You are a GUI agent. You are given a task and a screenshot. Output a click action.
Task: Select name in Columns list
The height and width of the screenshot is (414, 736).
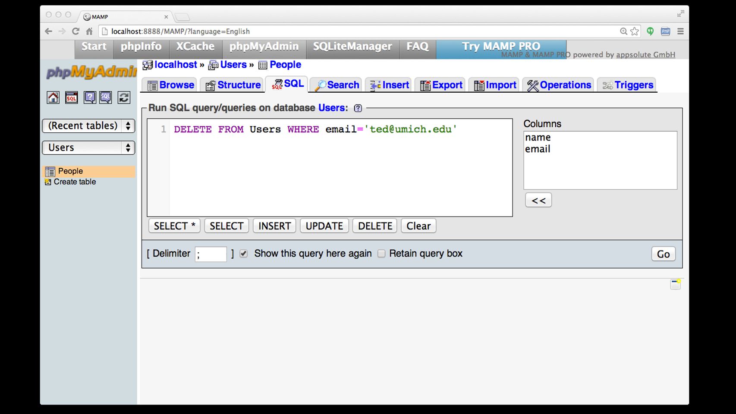pyautogui.click(x=538, y=138)
